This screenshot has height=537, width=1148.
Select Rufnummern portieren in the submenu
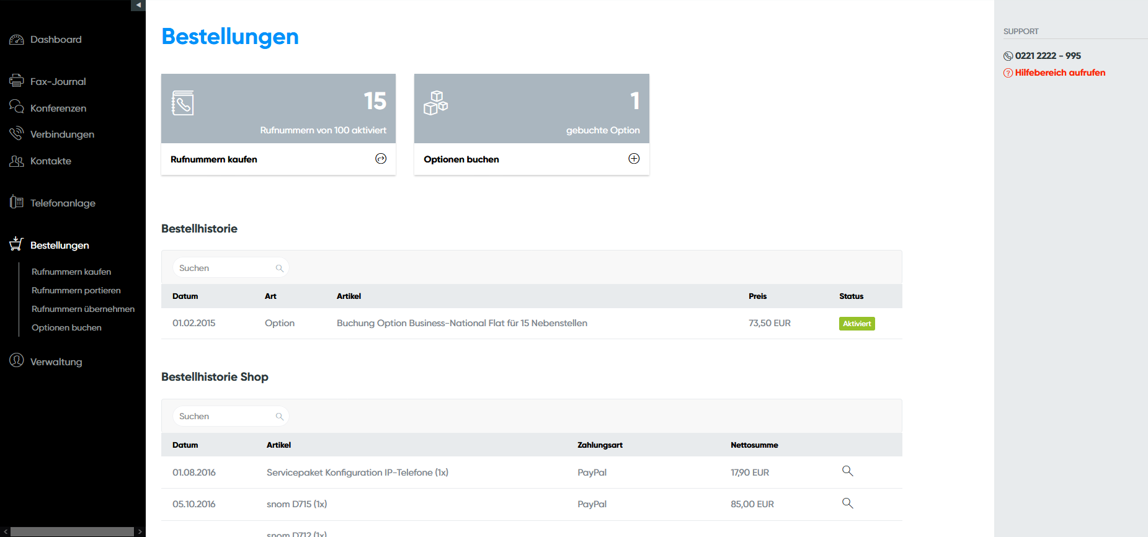(76, 290)
